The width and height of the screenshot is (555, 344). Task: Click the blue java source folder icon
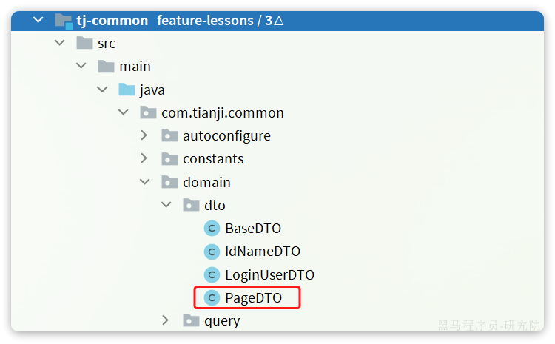pos(127,90)
